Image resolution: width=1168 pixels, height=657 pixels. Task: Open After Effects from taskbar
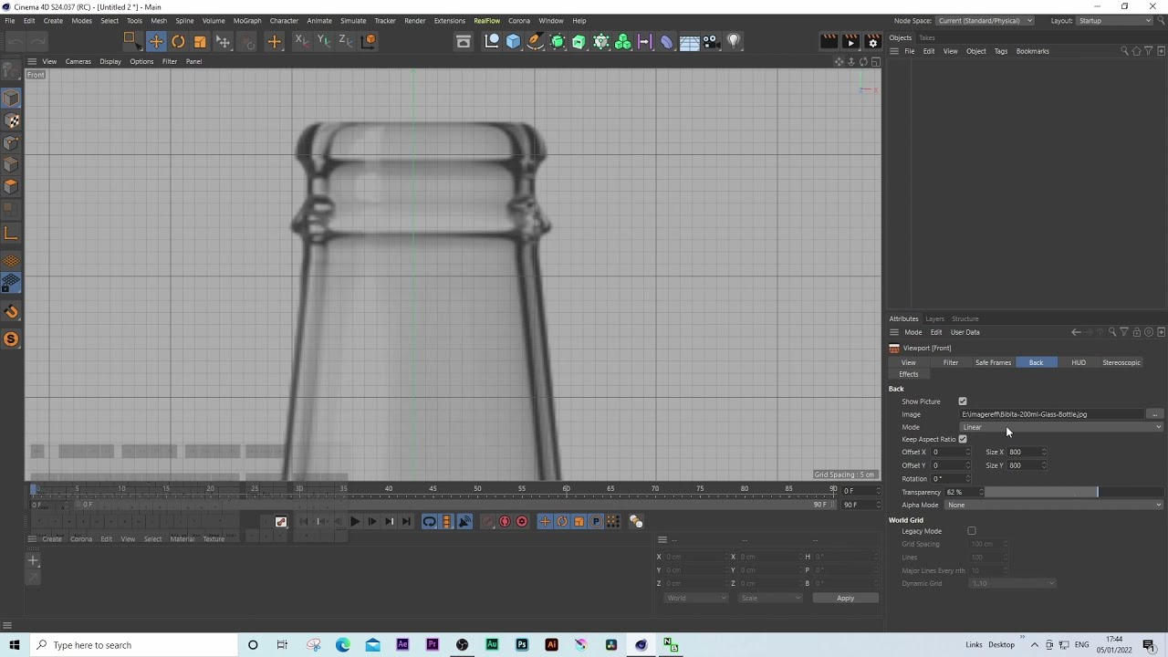pos(402,645)
